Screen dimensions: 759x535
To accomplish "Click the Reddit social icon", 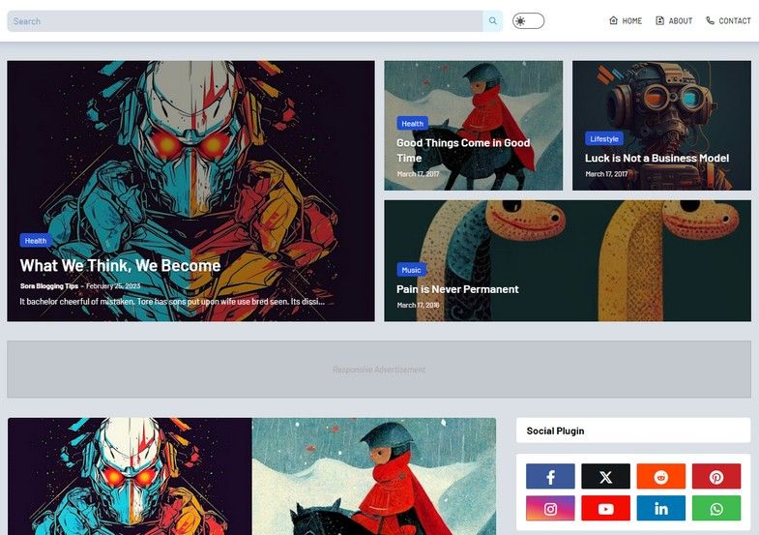I will click(660, 477).
